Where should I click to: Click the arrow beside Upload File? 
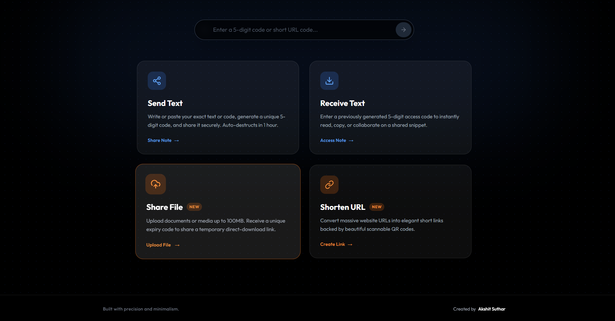tap(177, 245)
